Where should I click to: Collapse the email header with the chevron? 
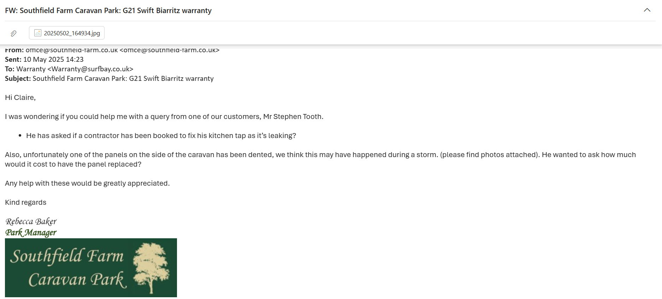[x=647, y=10]
